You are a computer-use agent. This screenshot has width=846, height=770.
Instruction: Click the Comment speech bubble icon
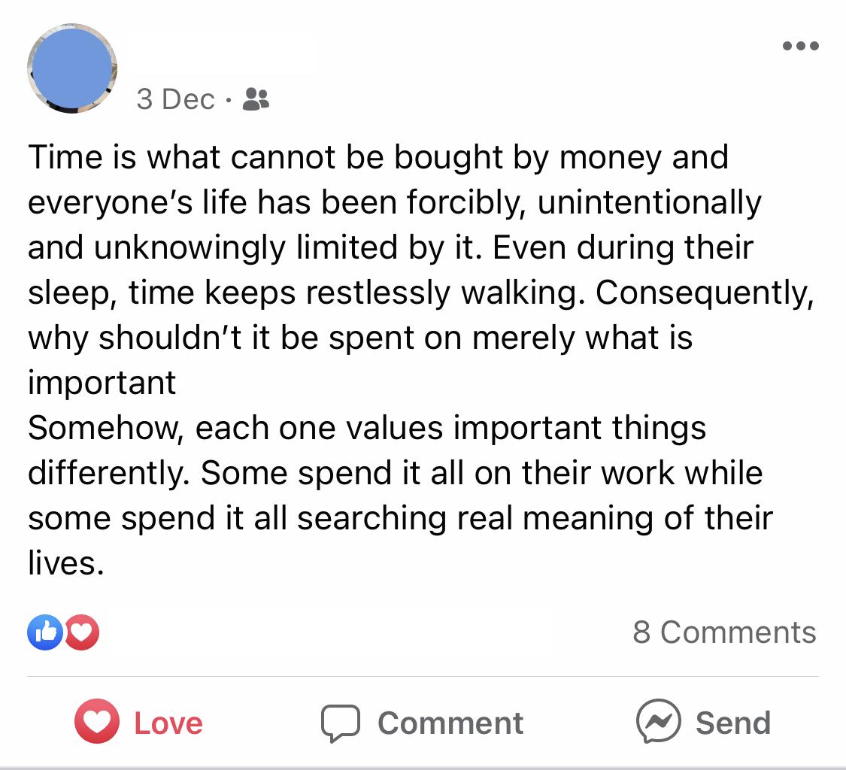pyautogui.click(x=341, y=723)
